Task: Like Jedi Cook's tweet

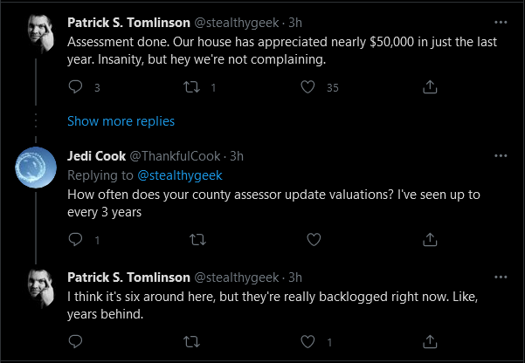Action: (x=314, y=240)
